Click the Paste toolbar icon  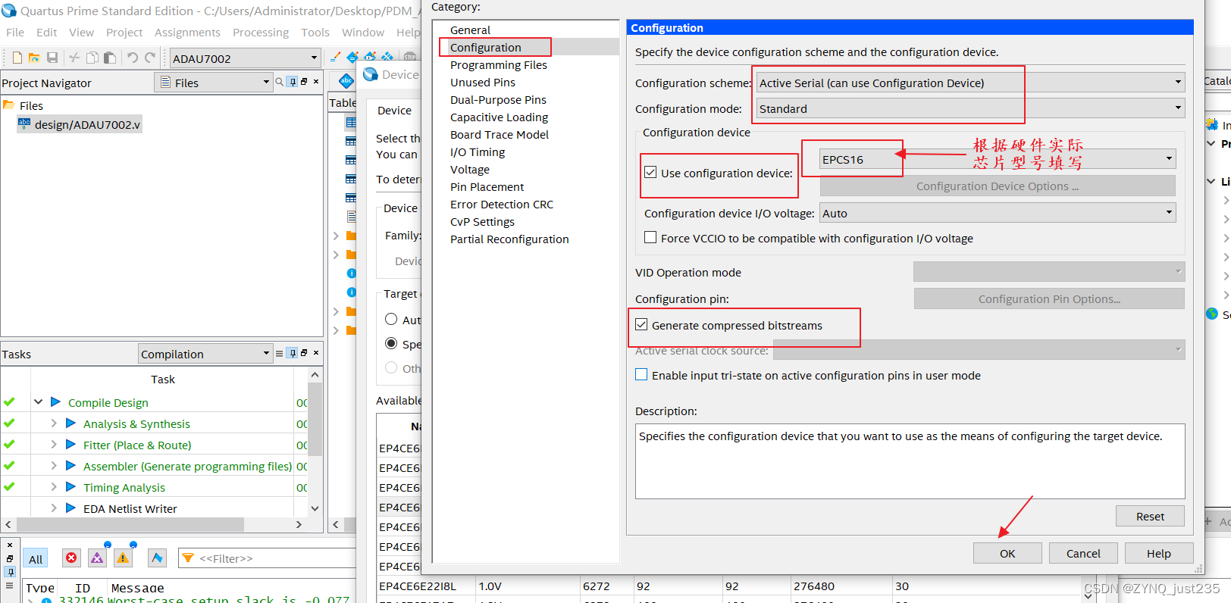tap(110, 58)
